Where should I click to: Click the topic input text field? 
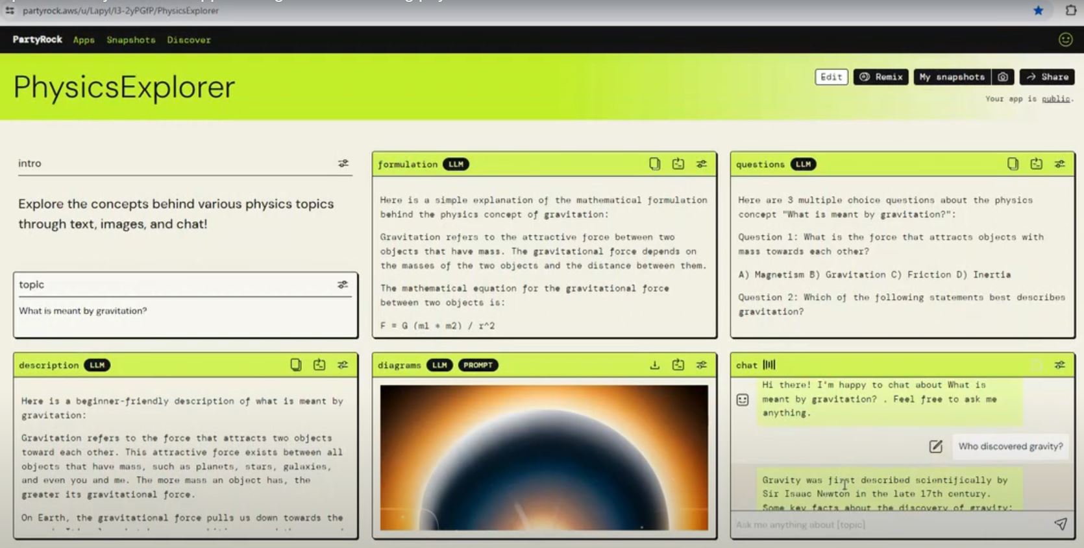coord(186,311)
